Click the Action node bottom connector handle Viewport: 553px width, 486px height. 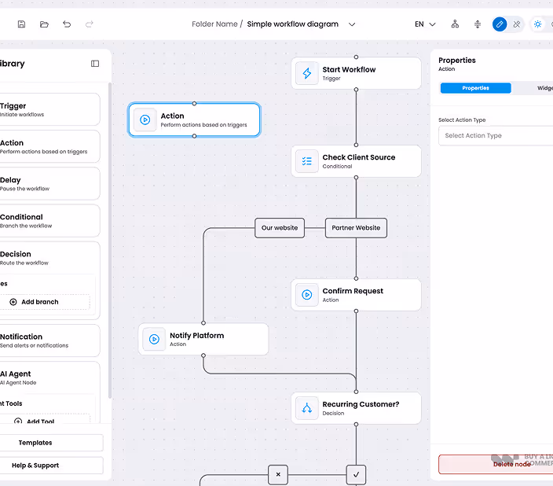[x=194, y=136]
